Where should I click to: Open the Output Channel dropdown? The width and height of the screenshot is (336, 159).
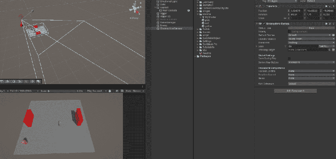[310, 35]
